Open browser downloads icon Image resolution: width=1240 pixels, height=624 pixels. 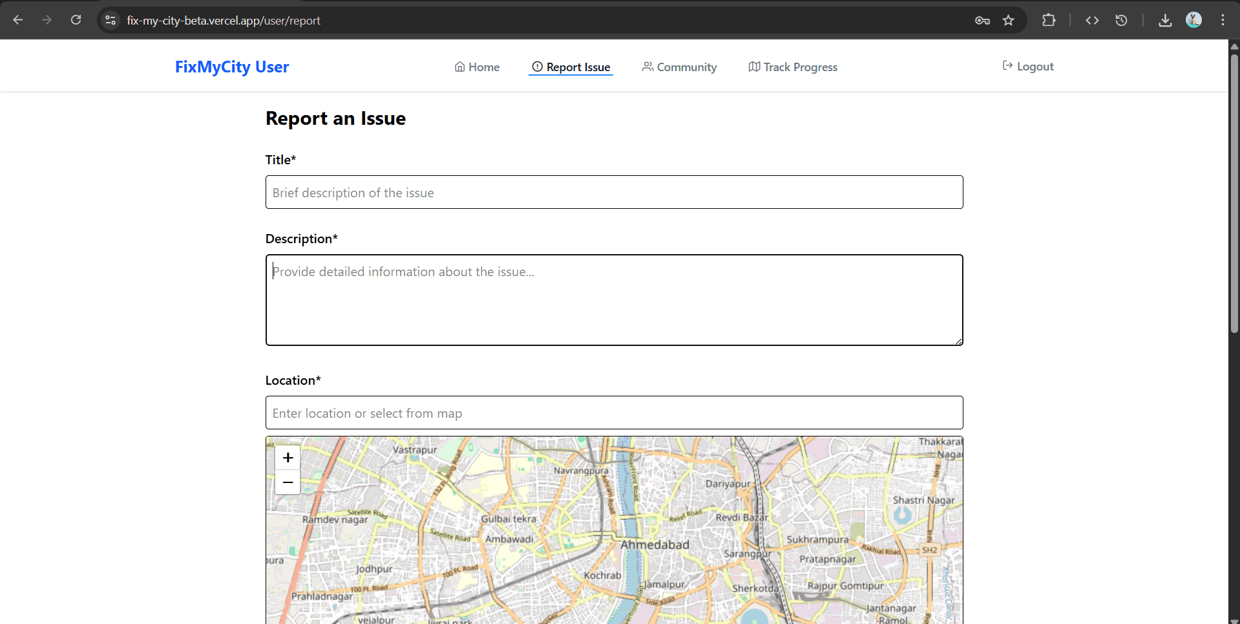coord(1164,21)
